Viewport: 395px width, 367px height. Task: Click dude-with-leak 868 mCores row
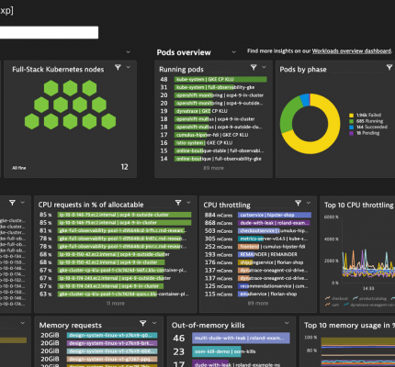point(258,223)
